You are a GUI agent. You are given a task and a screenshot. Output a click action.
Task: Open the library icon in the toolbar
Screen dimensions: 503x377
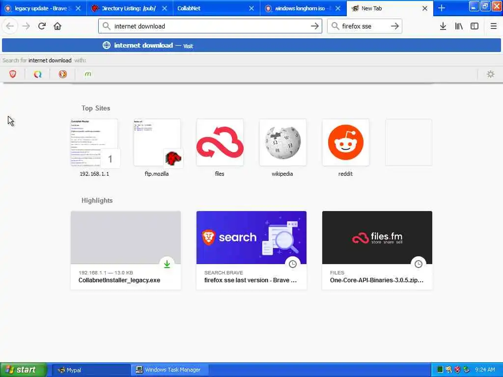[x=459, y=26]
